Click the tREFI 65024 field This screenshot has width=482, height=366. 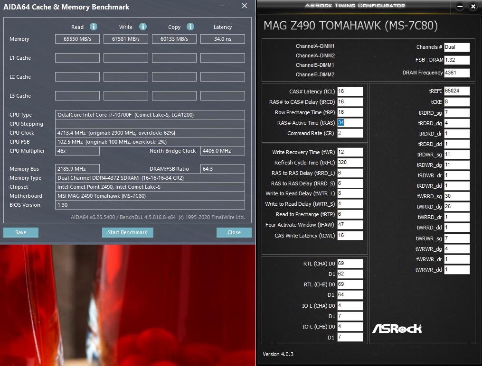457,91
